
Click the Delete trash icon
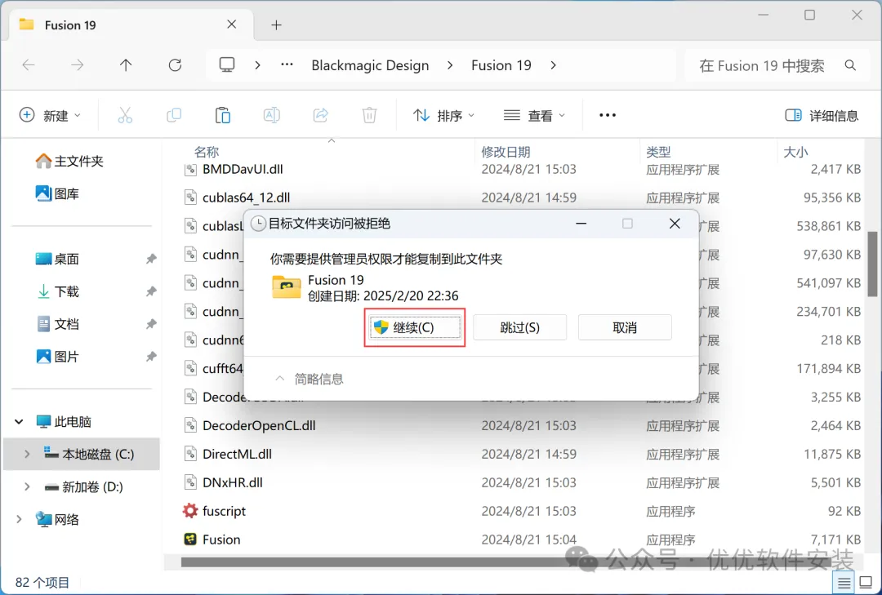click(x=369, y=115)
